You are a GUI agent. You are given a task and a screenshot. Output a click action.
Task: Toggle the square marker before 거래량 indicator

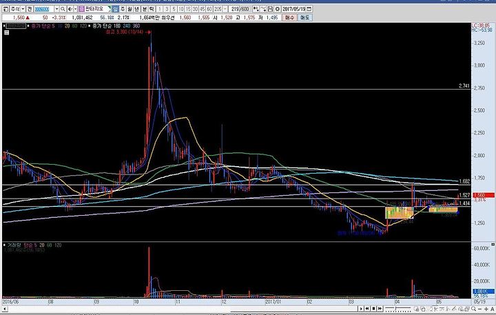pyautogui.click(x=4, y=245)
